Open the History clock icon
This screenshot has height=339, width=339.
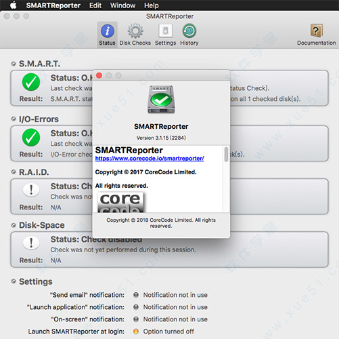[x=189, y=31]
